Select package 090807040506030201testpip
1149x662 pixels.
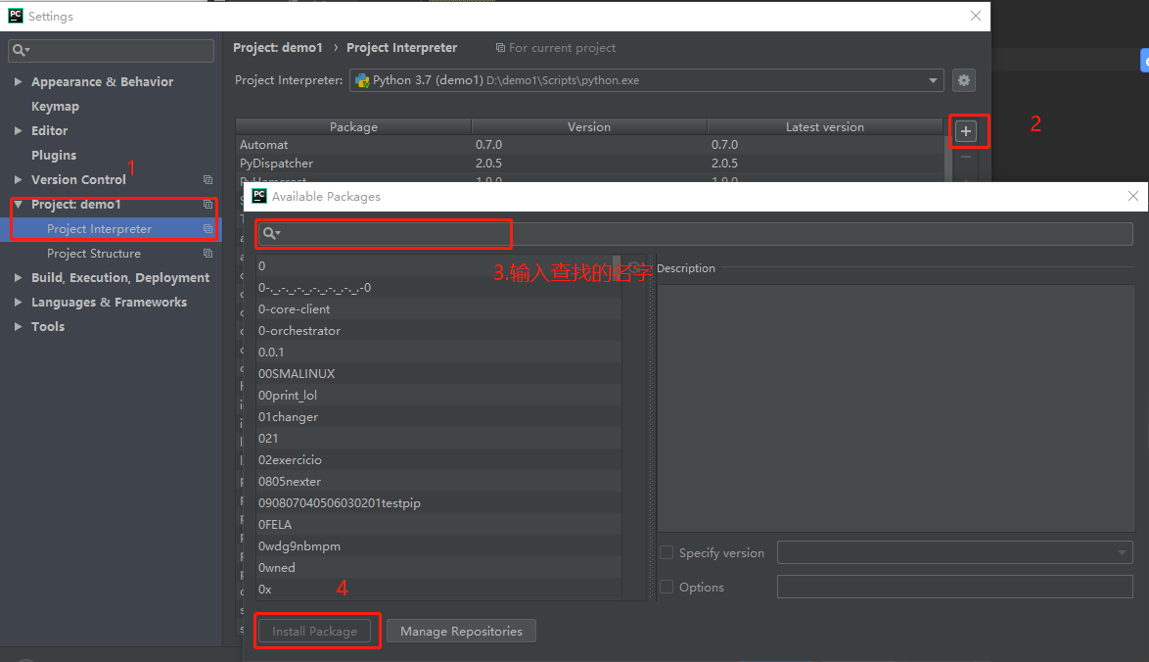[438, 503]
